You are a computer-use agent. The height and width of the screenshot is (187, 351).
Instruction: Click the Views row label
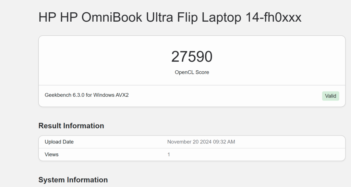pos(51,154)
